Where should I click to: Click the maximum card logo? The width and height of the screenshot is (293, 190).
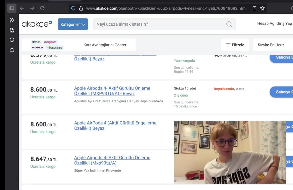[x=50, y=42]
